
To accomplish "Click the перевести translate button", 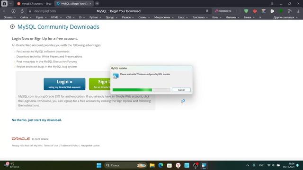I will click(223, 11).
